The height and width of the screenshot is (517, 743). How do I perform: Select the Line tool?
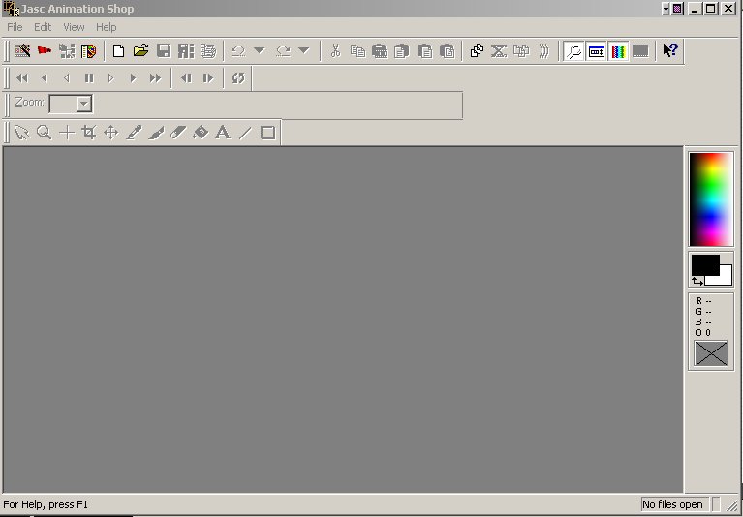tap(245, 133)
